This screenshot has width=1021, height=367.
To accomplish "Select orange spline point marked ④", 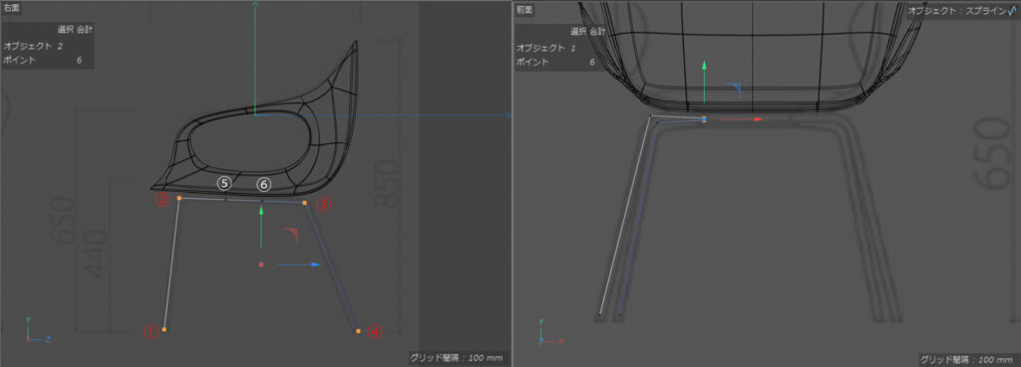I will (358, 331).
